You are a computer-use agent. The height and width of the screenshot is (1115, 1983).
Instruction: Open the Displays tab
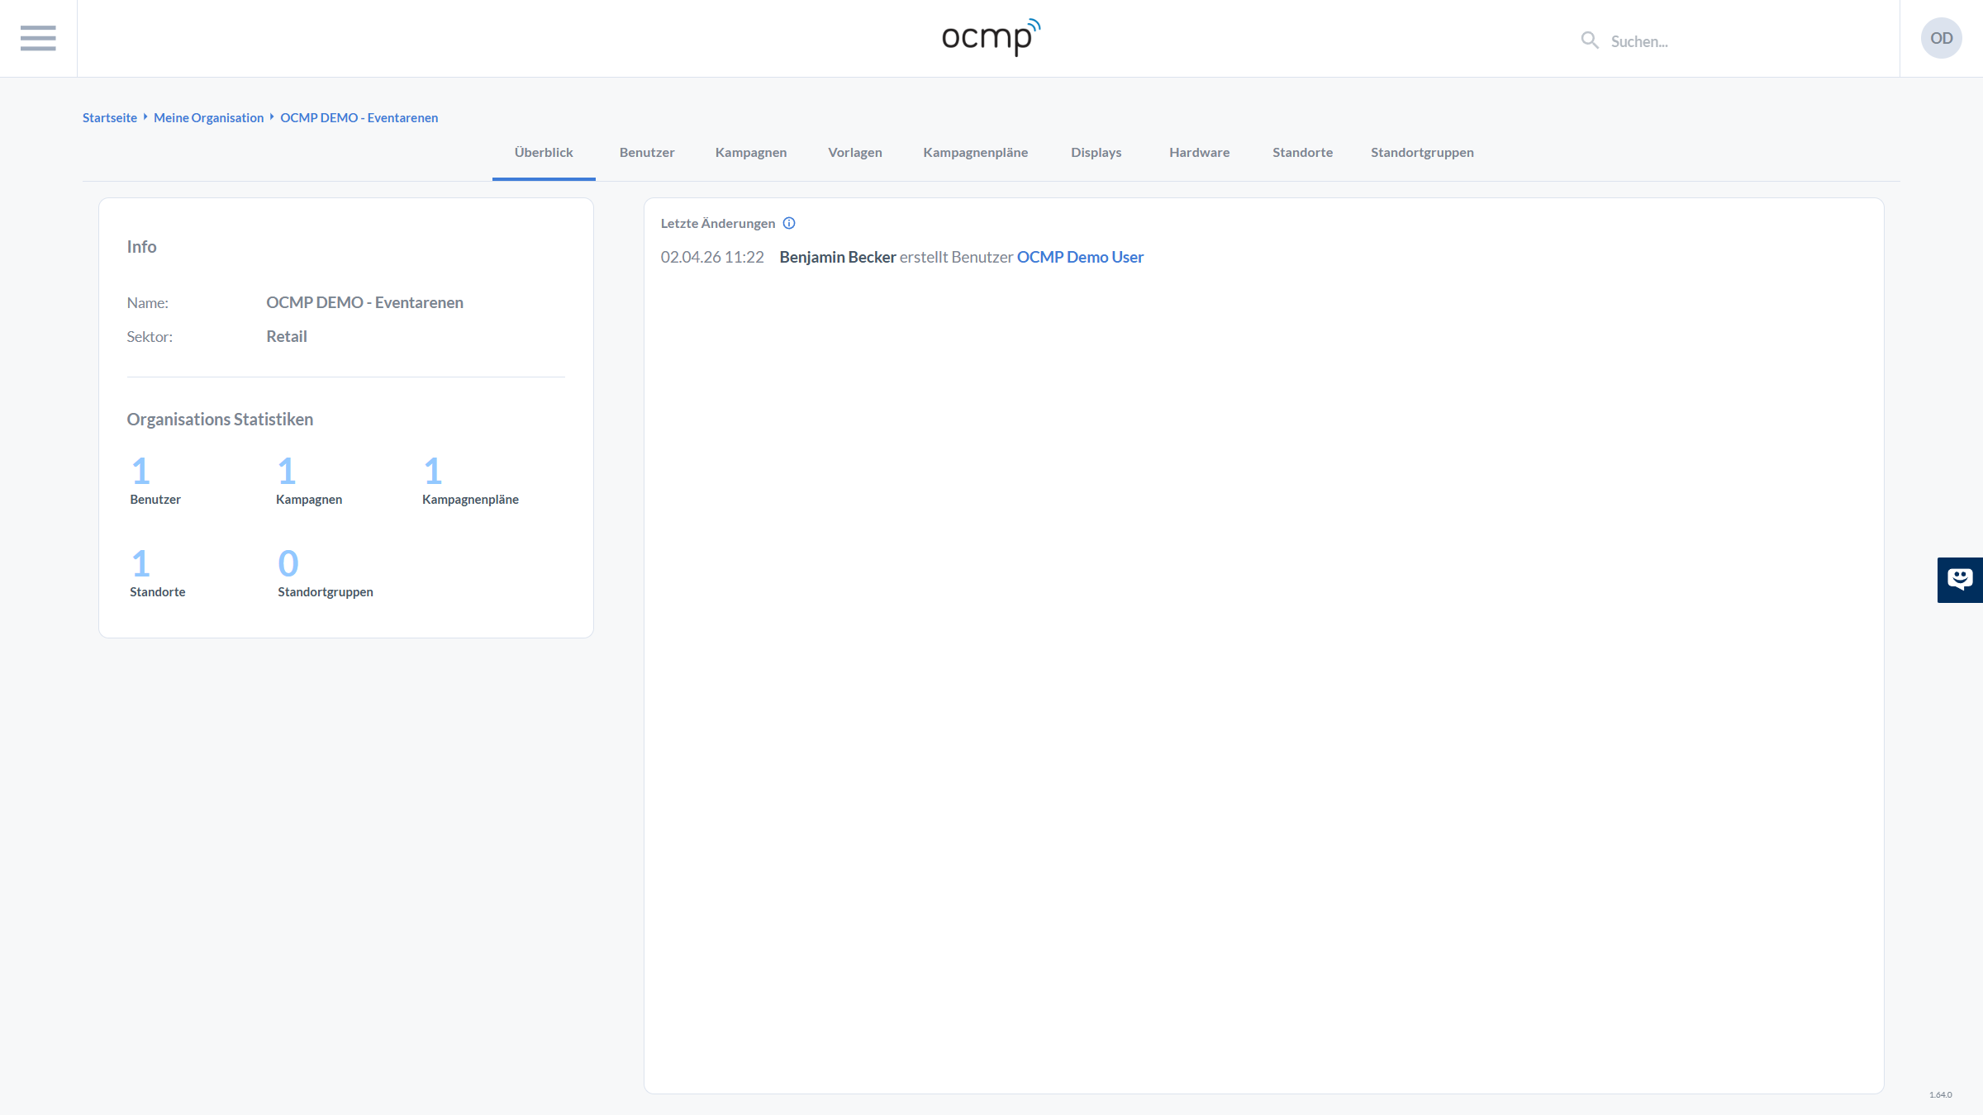1096,153
